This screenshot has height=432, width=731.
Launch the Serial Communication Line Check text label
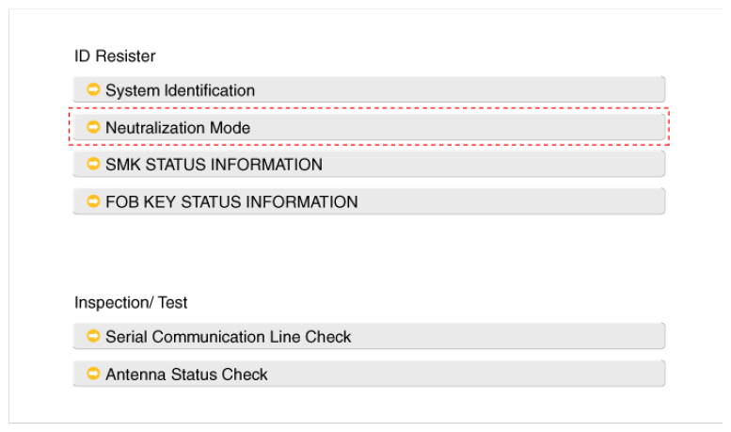point(228,337)
